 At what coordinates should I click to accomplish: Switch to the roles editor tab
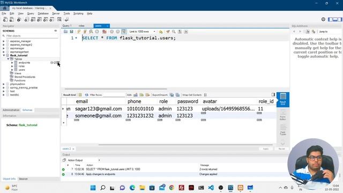point(81,26)
